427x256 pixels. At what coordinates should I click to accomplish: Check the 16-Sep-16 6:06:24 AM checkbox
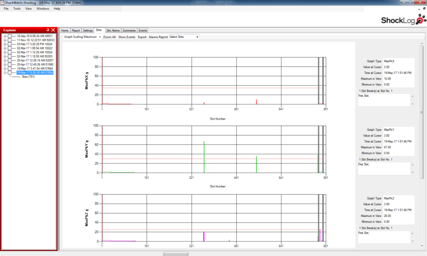[10, 36]
